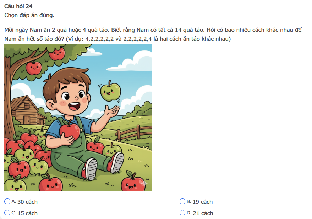Click the '21 cách' answer text

(x=203, y=213)
